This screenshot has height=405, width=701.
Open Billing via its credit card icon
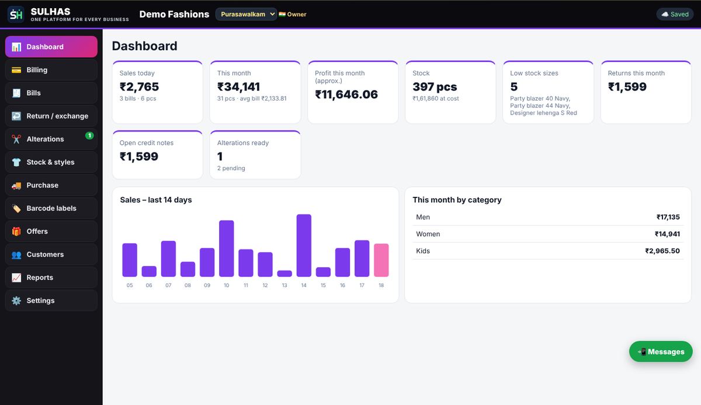pyautogui.click(x=16, y=70)
